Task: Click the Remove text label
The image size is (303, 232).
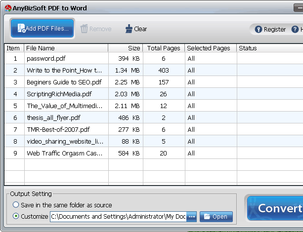Action: (x=100, y=29)
